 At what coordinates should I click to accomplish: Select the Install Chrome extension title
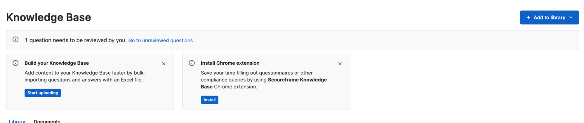230,63
